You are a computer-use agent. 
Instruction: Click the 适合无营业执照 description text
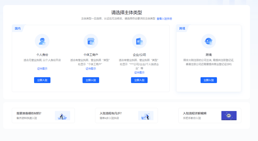click(42, 60)
